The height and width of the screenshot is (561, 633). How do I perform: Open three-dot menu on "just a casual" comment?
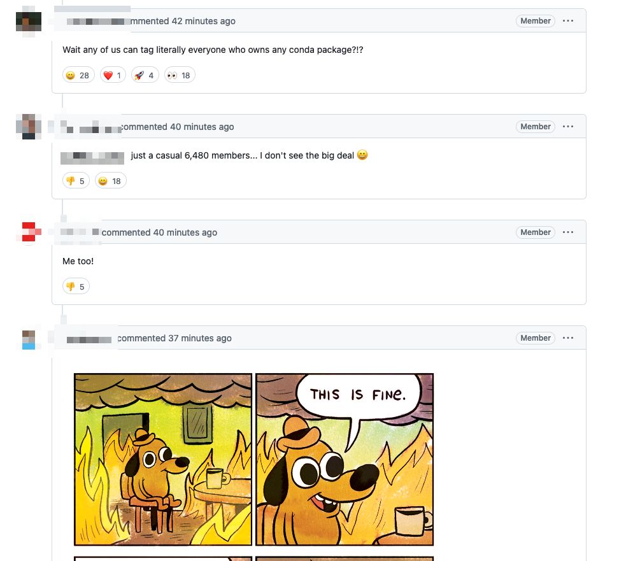coord(568,126)
